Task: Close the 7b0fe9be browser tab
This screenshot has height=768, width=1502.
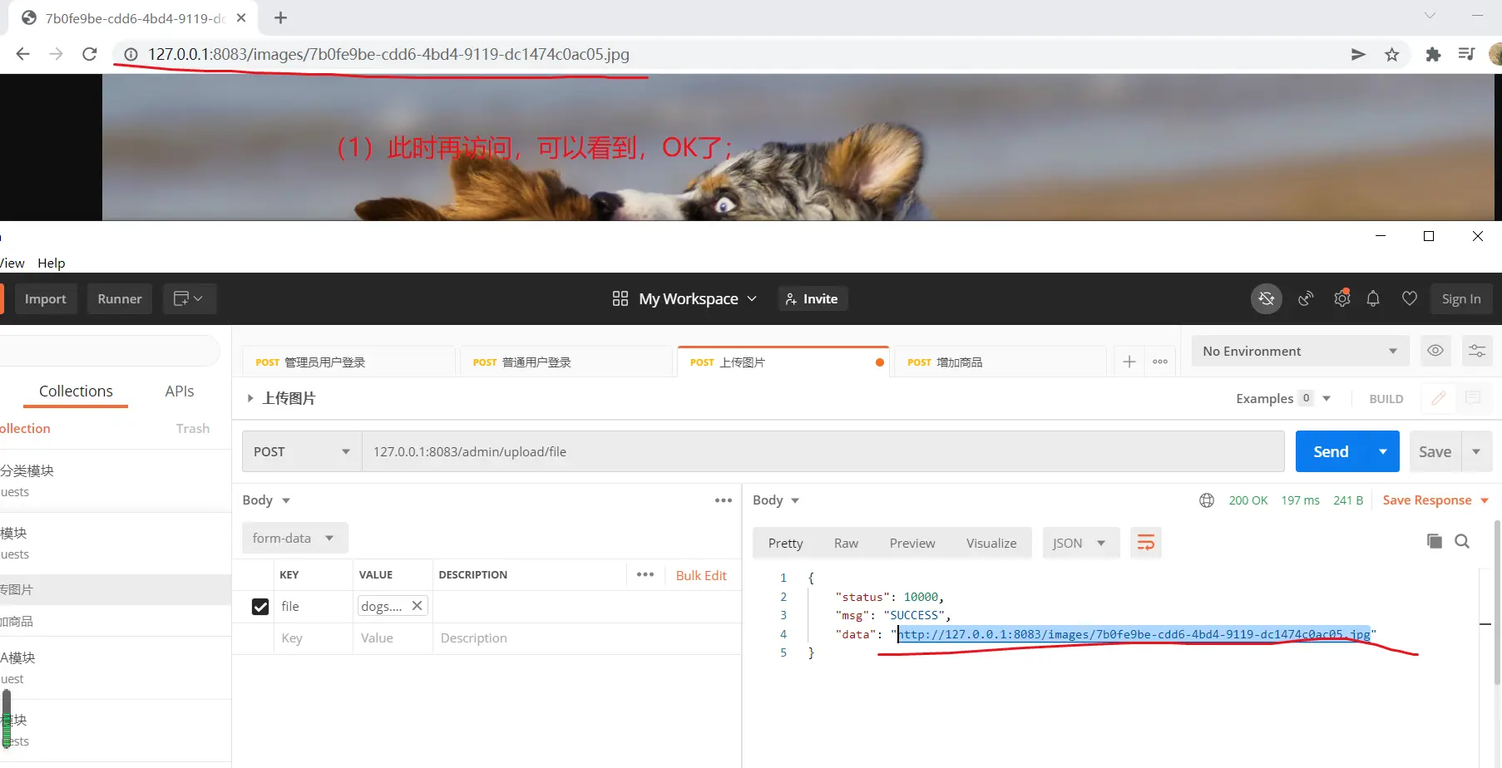Action: [241, 17]
